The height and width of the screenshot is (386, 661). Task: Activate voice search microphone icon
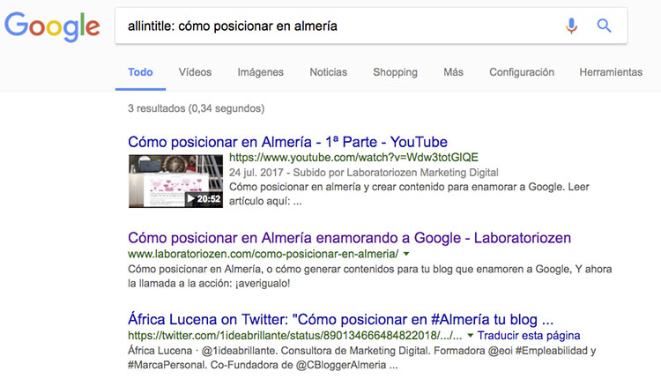[x=571, y=26]
